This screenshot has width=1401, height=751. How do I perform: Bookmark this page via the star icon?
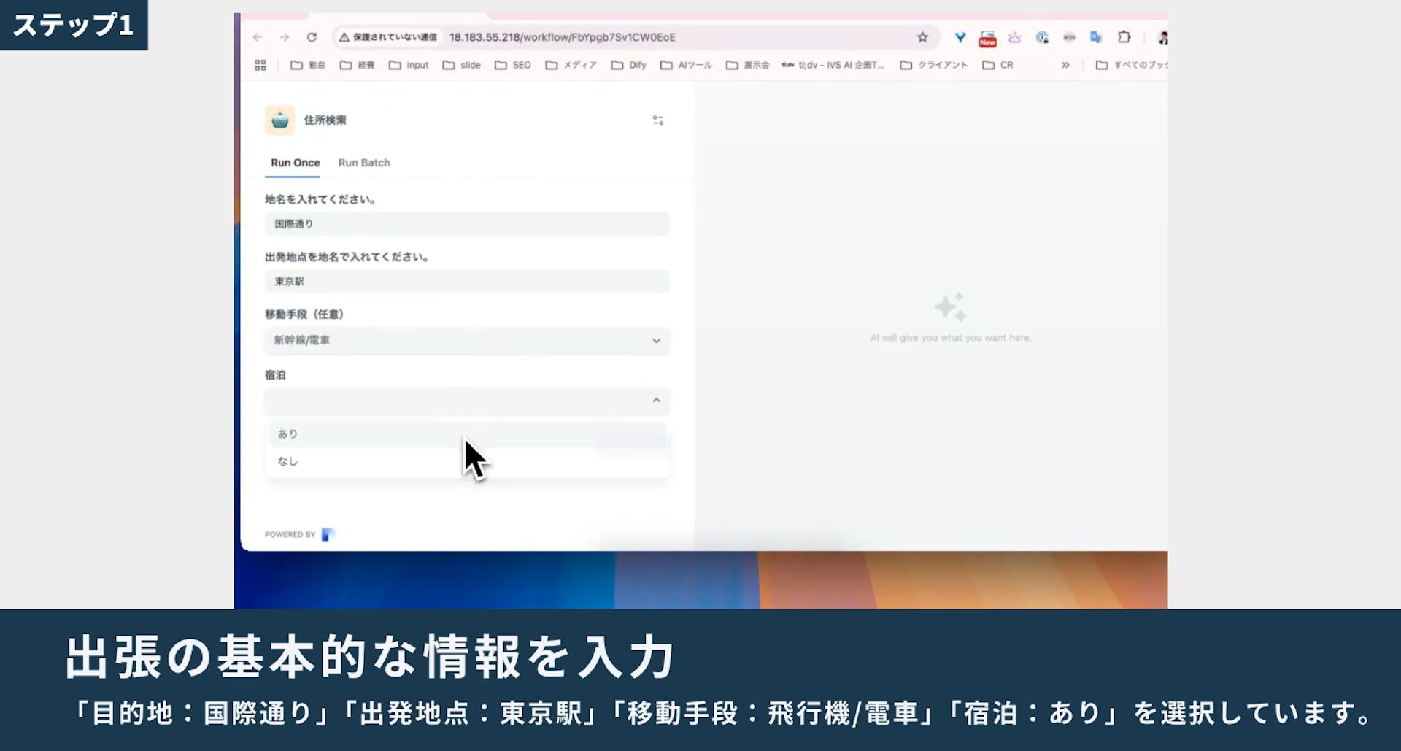[x=922, y=36]
